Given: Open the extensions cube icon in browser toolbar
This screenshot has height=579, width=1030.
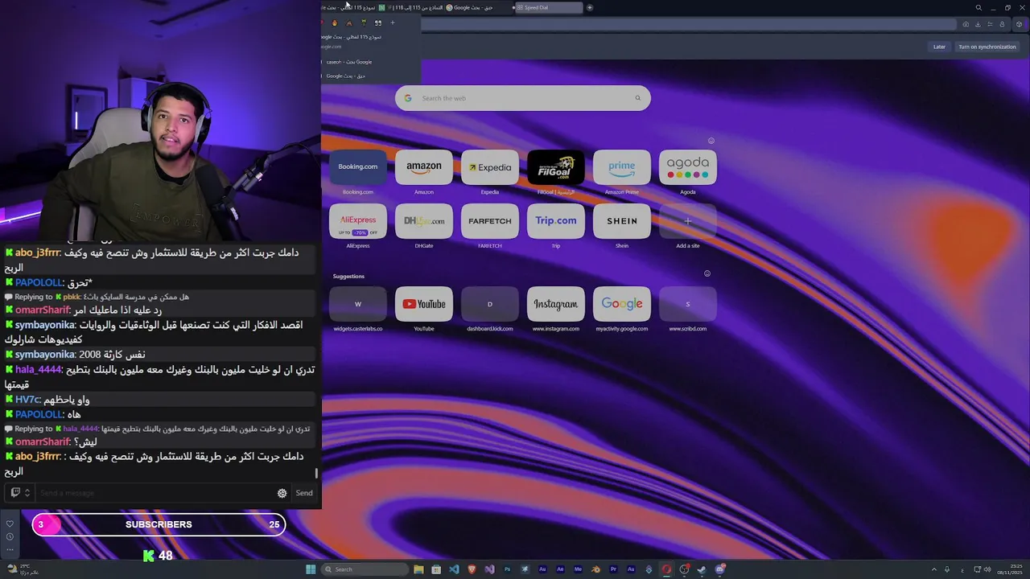Looking at the screenshot, I should pyautogui.click(x=1019, y=24).
